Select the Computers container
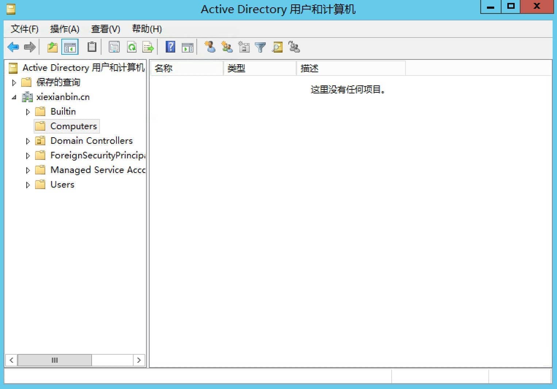Screen dimensions: 557x389 point(73,126)
